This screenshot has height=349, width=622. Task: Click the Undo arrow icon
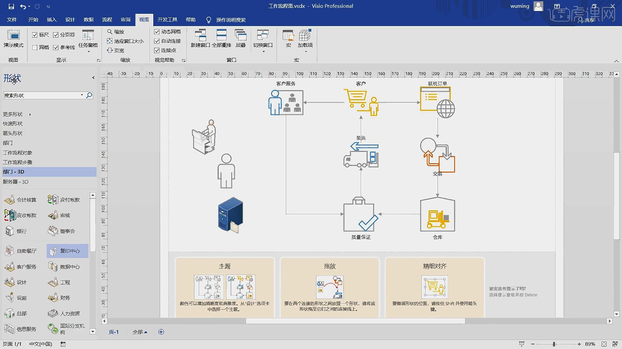coord(23,6)
